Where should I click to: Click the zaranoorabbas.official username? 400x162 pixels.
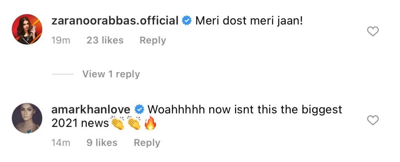(115, 21)
